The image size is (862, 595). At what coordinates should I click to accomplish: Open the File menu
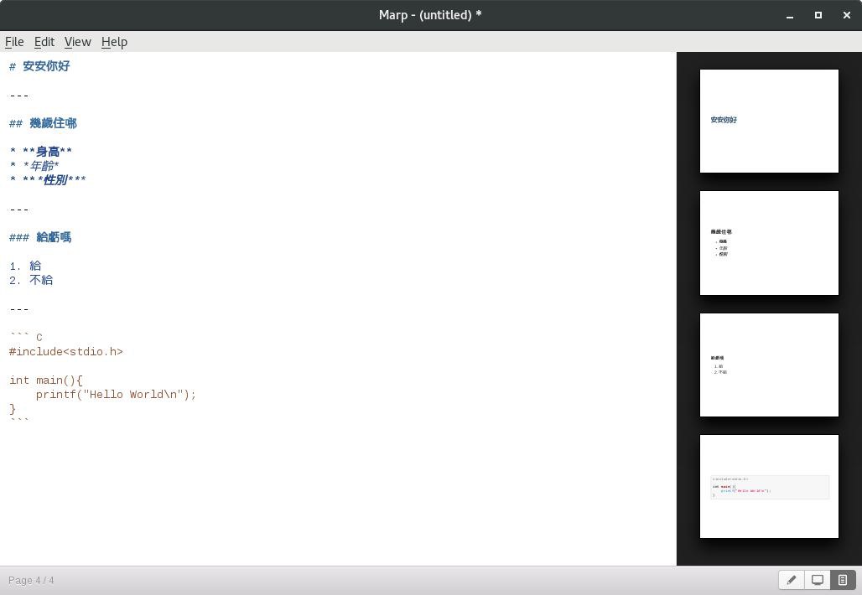click(14, 42)
